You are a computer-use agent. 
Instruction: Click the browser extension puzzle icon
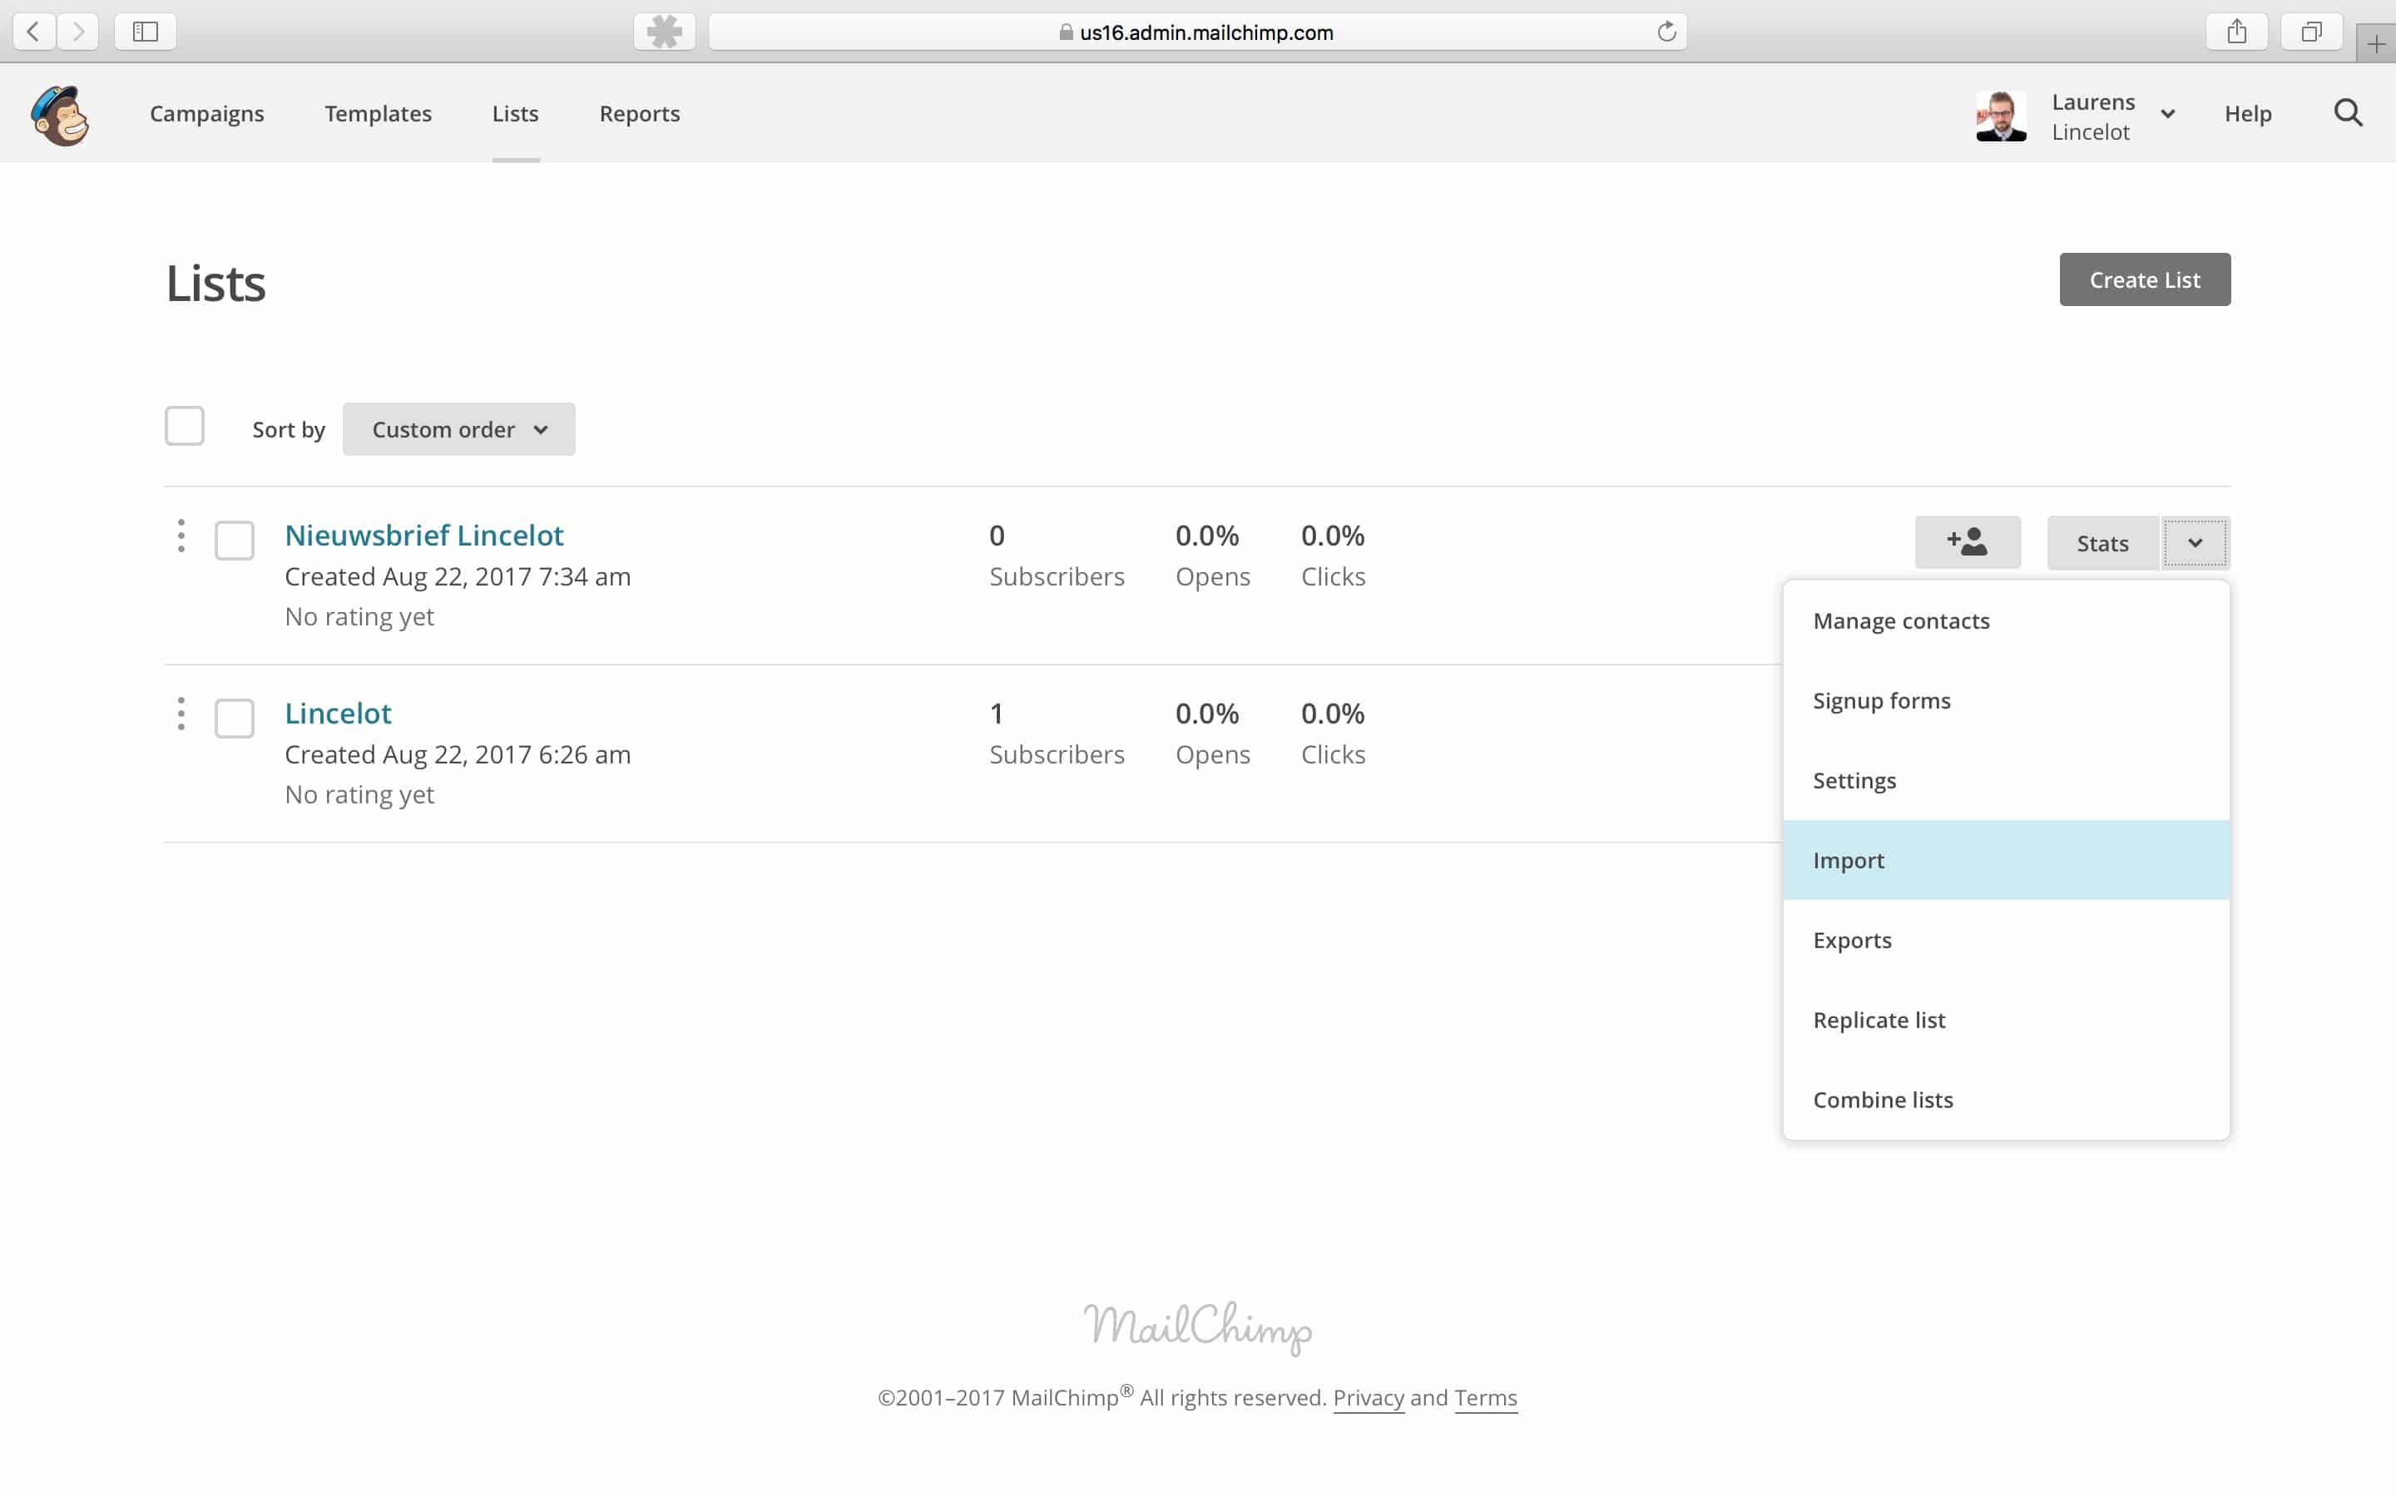tap(665, 32)
